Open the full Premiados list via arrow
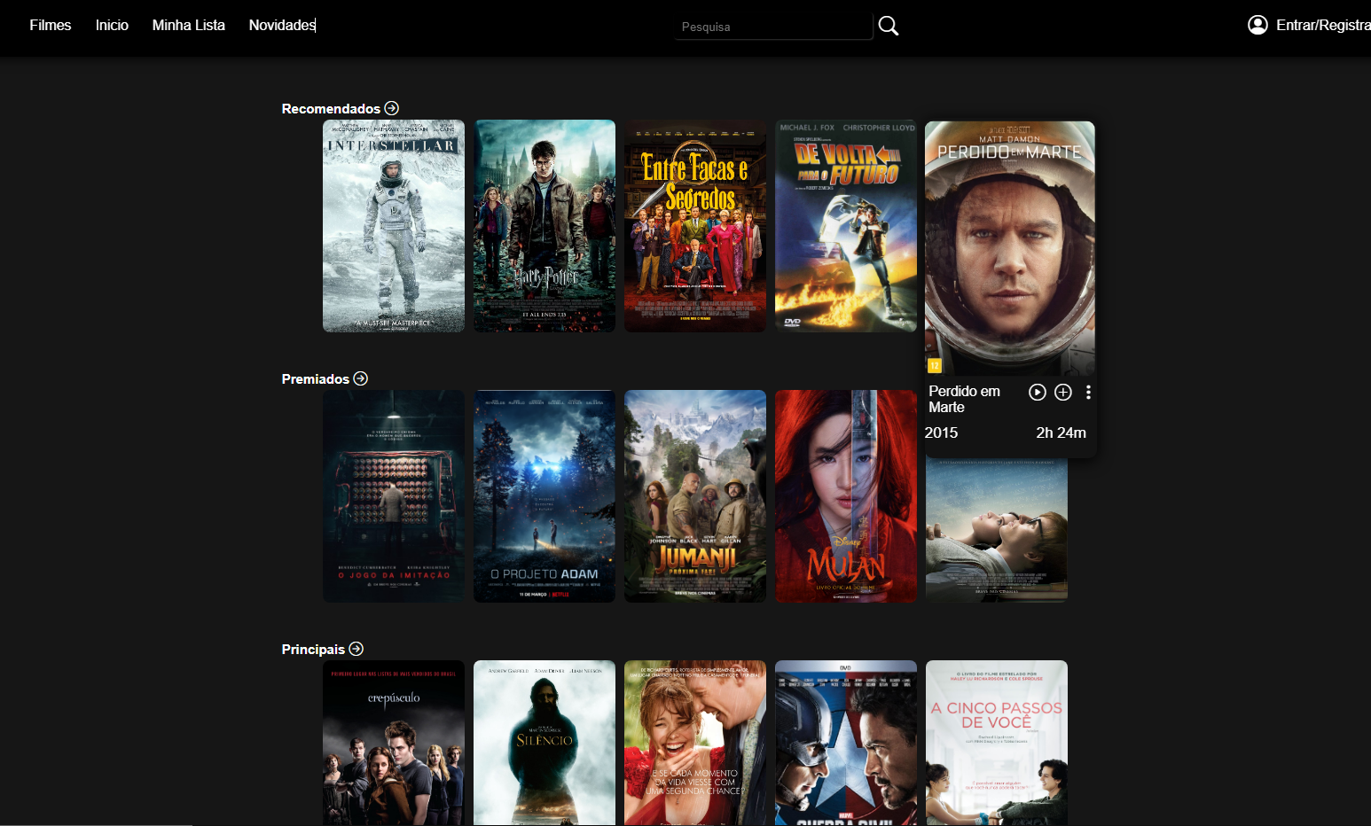Viewport: 1371px width, 826px height. (x=361, y=378)
